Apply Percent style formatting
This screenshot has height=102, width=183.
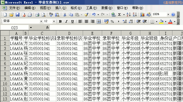[112, 22]
